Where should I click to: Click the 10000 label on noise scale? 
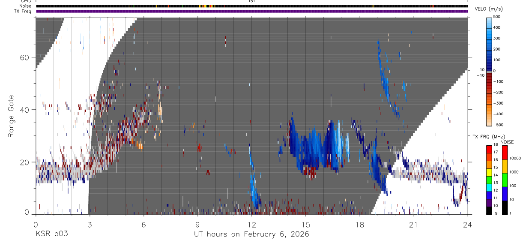pos(515,158)
